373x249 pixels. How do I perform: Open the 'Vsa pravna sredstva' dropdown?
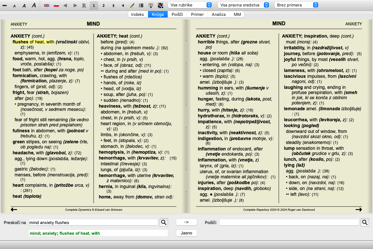pyautogui.click(x=243, y=5)
